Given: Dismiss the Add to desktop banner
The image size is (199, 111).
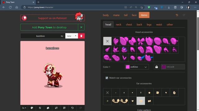Looking at the screenshot, I should coord(81,27).
